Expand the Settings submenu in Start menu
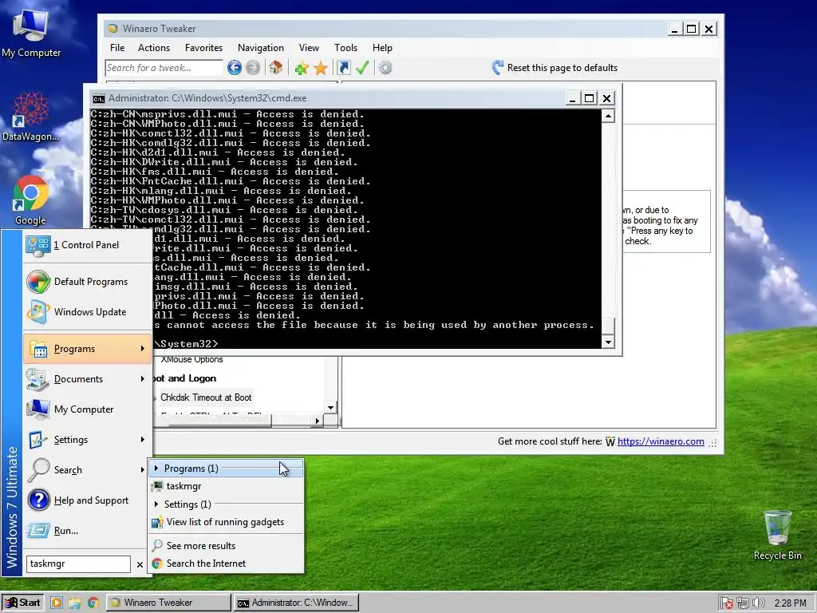 pyautogui.click(x=88, y=440)
